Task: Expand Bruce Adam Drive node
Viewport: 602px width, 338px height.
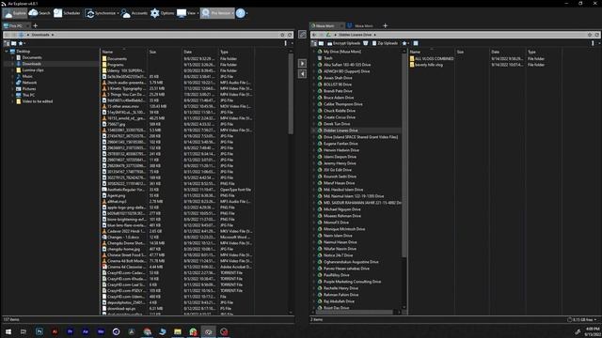Action: click(x=313, y=98)
